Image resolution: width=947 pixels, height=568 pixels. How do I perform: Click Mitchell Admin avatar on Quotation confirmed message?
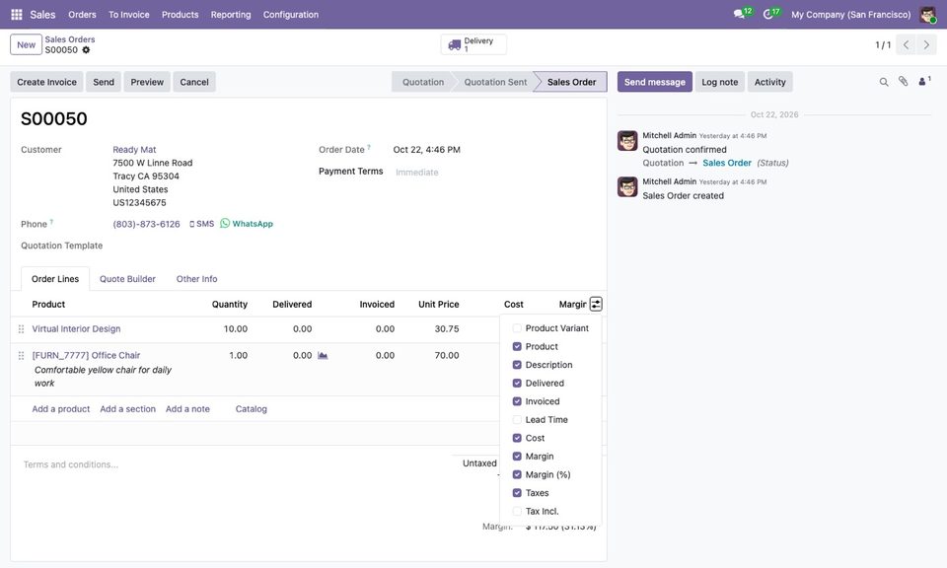tap(627, 141)
